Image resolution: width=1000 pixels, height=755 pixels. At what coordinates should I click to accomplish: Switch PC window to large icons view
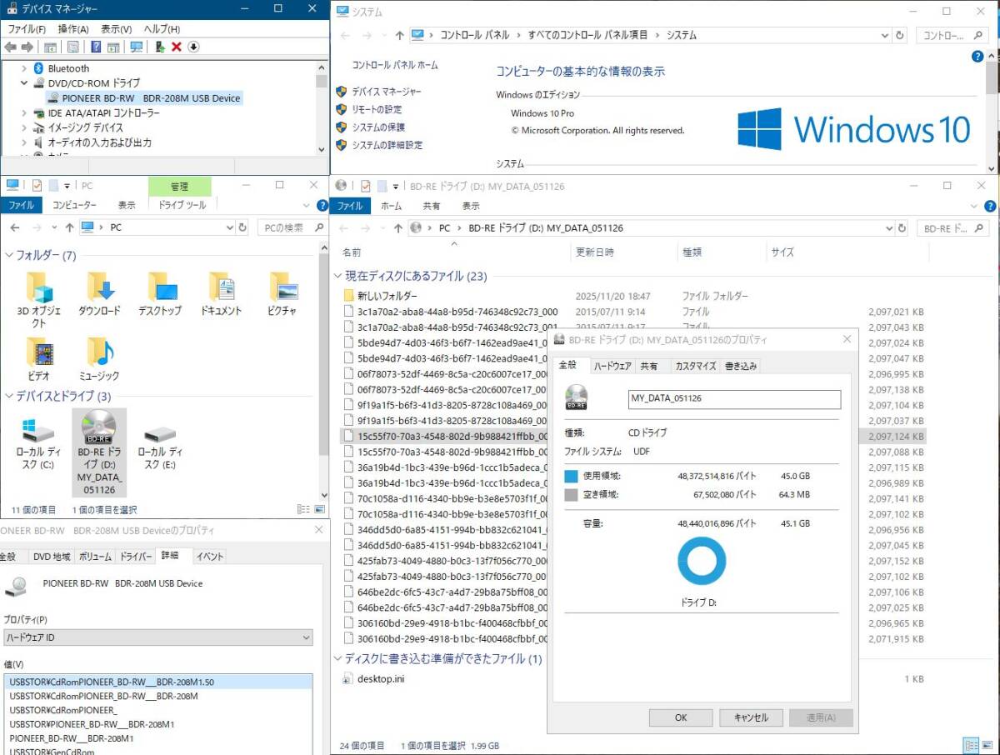(x=319, y=509)
